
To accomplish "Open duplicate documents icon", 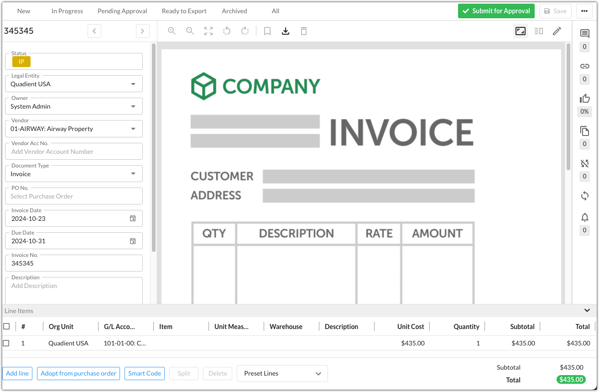I will pos(585,131).
